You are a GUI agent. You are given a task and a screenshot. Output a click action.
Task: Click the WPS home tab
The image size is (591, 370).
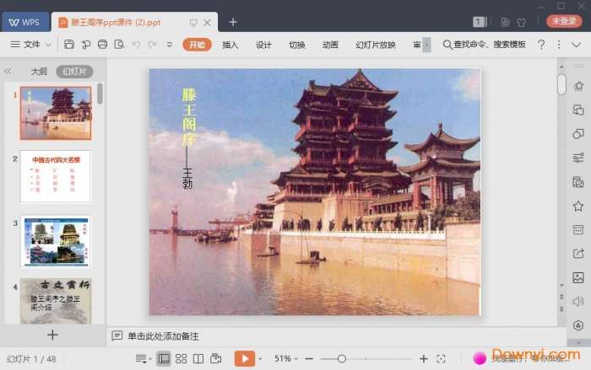click(25, 22)
